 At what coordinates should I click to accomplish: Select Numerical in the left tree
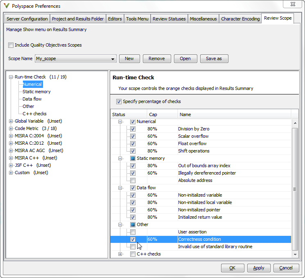(32, 84)
